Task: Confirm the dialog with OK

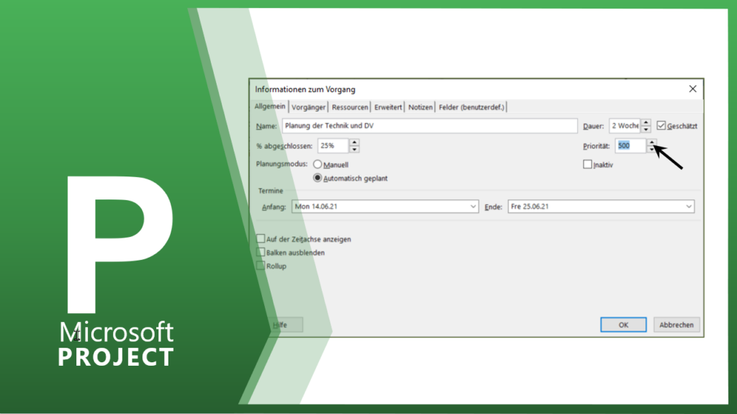Action: tap(623, 325)
